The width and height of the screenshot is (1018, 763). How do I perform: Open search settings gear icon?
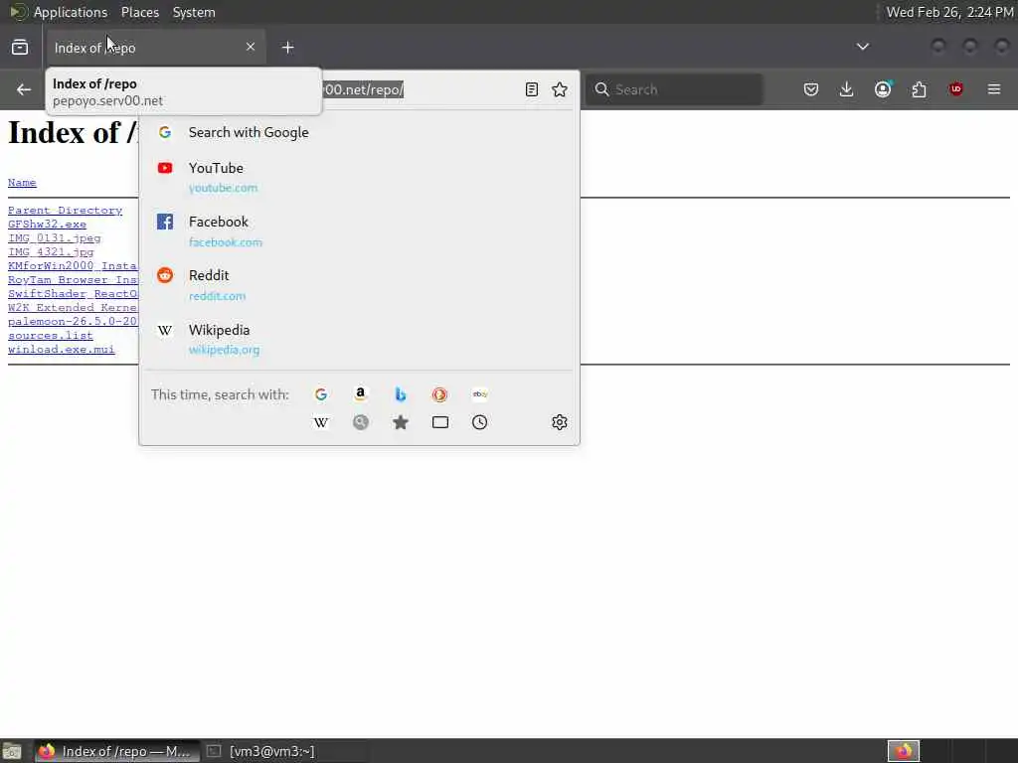tap(560, 422)
